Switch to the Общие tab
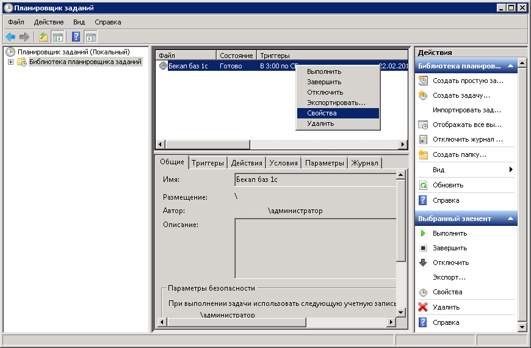This screenshot has height=348, width=531. tap(172, 162)
